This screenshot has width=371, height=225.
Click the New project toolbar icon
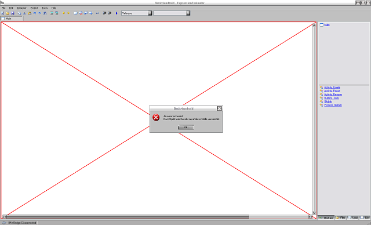(2, 13)
